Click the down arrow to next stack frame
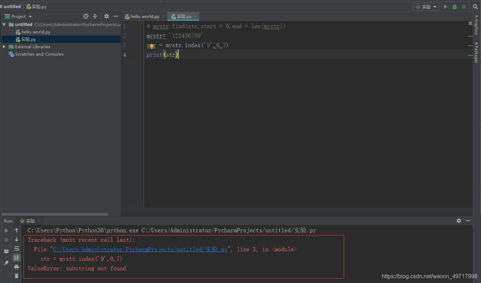The width and height of the screenshot is (481, 283). click(x=17, y=239)
